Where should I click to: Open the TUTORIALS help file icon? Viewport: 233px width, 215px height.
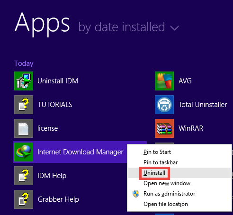[x=24, y=105]
